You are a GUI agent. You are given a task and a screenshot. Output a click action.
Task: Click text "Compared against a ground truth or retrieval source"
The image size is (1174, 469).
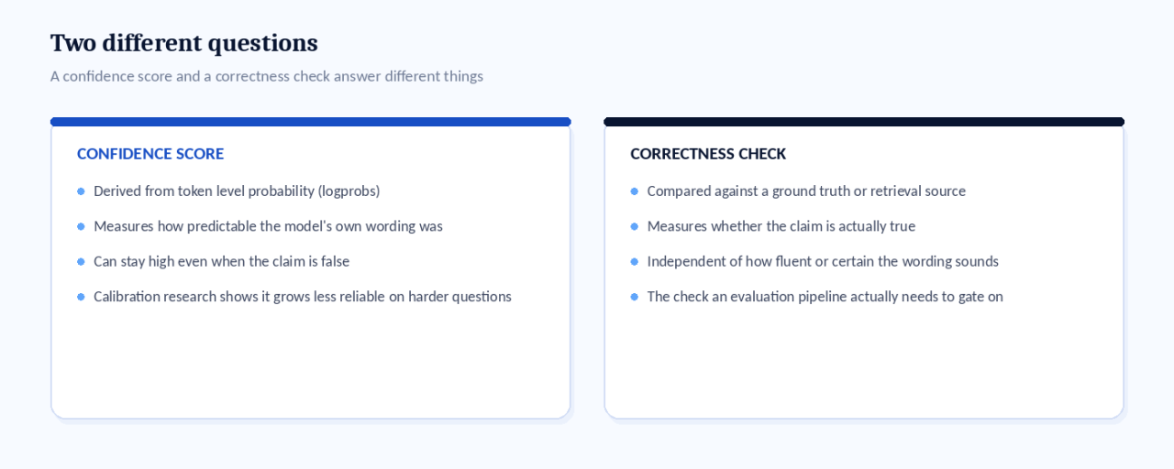806,191
